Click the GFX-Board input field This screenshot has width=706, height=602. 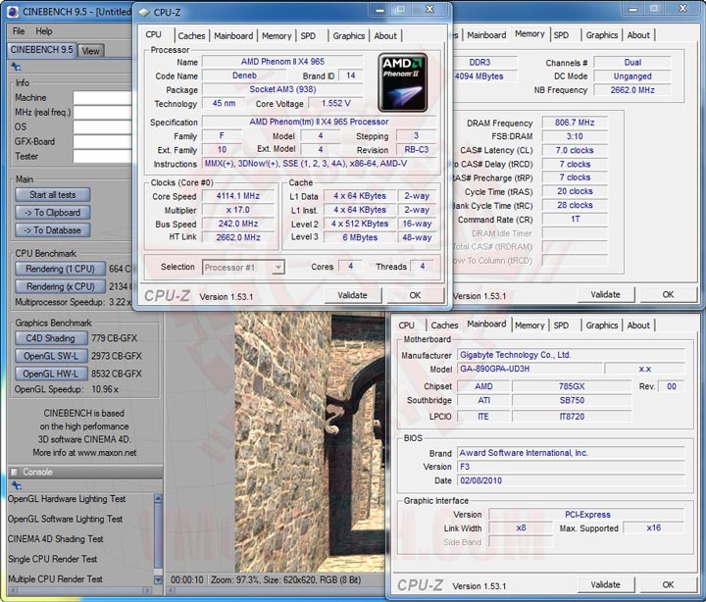[x=103, y=142]
